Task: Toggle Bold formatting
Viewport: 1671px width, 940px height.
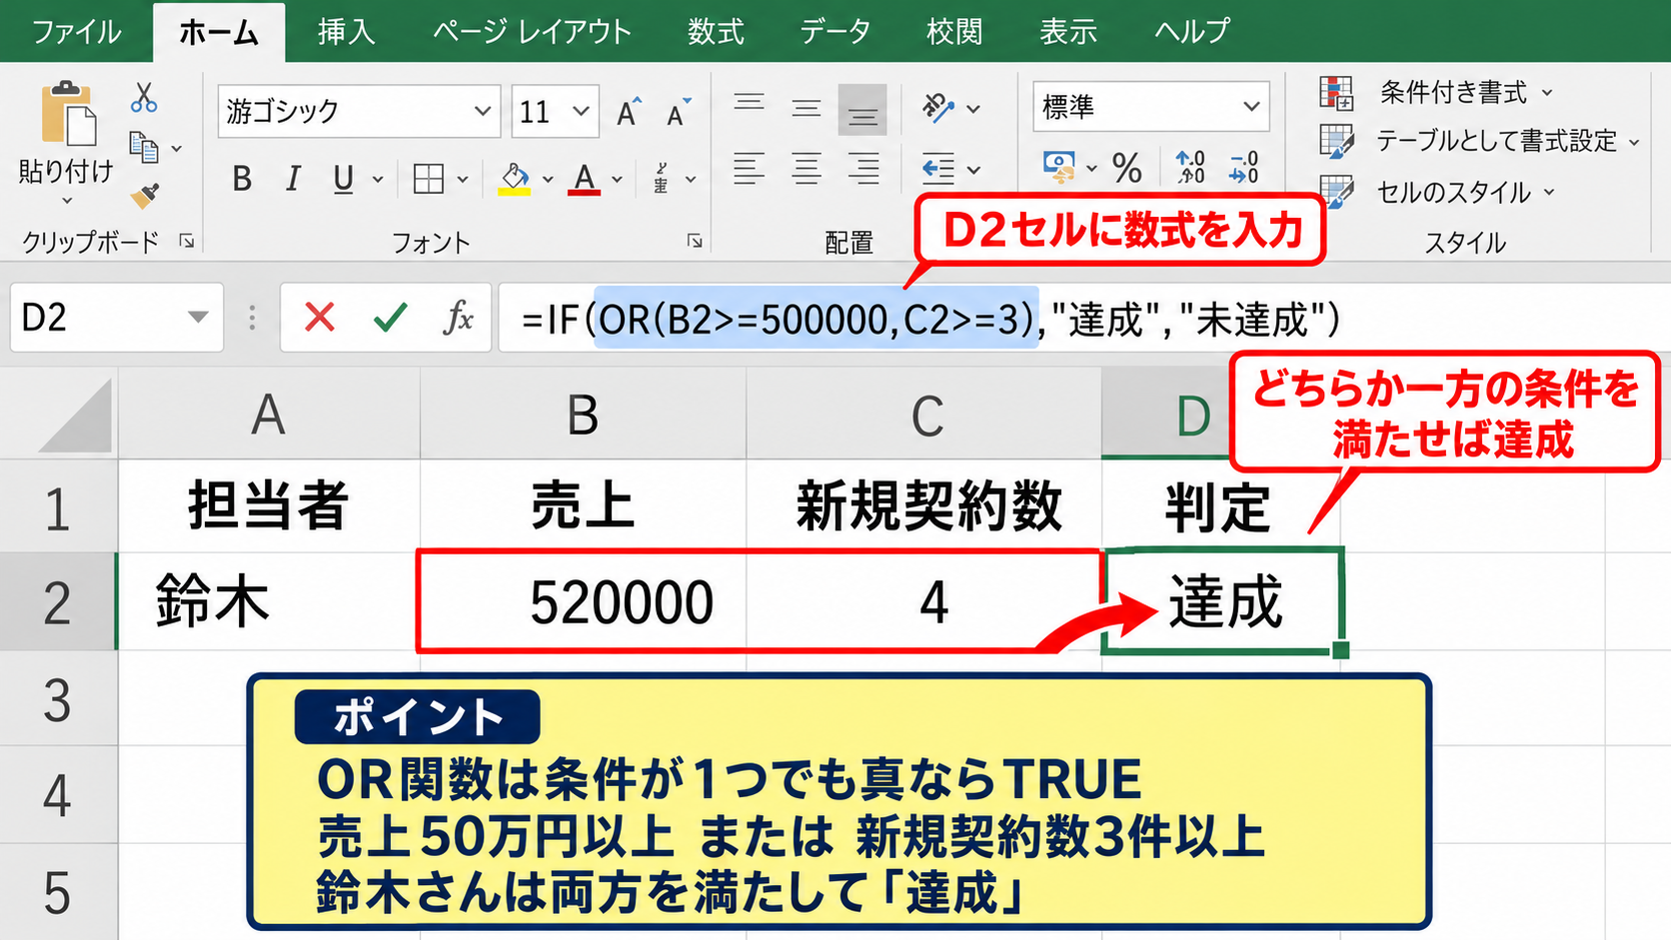Action: point(242,179)
